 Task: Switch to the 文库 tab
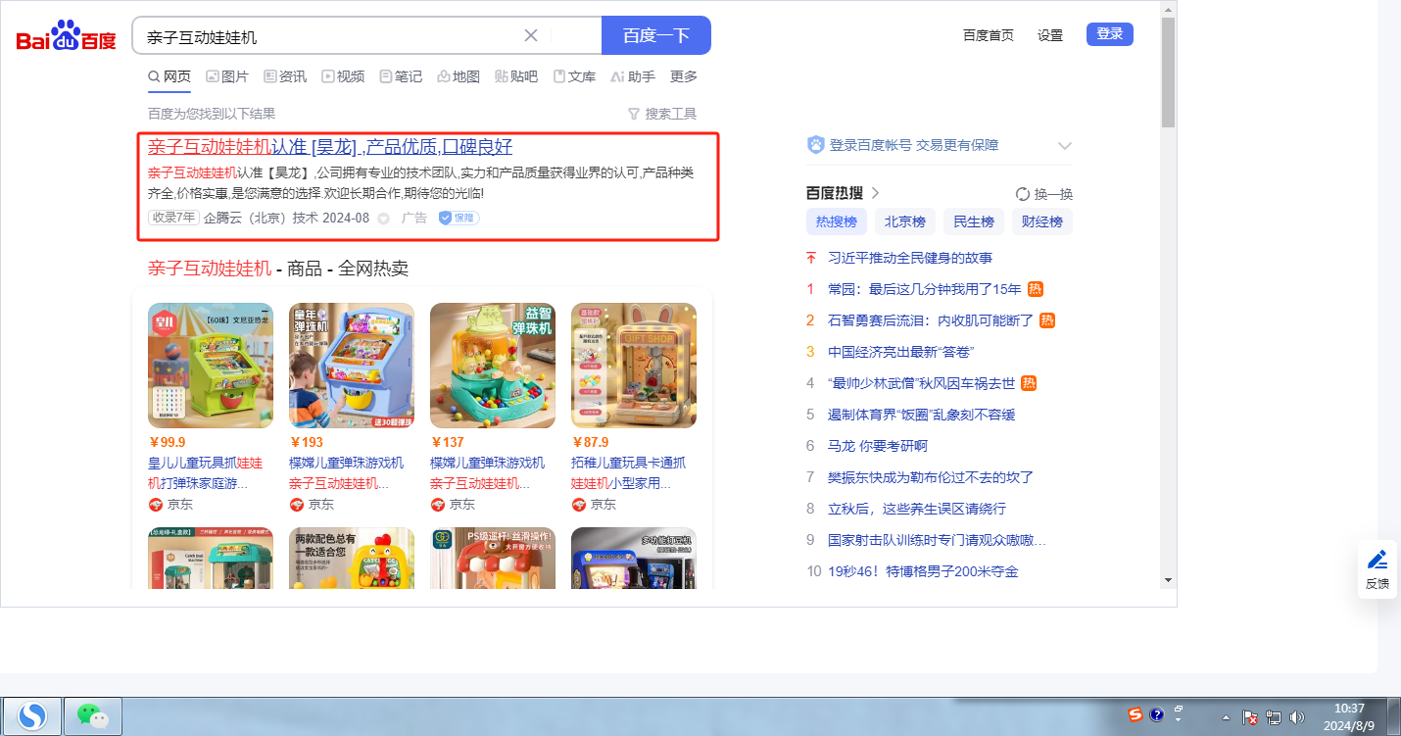tap(574, 76)
